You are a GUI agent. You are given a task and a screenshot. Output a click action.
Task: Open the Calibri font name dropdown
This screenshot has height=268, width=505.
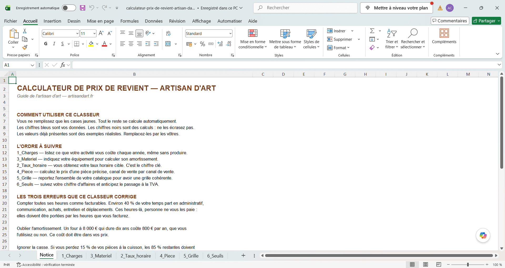[x=77, y=33]
